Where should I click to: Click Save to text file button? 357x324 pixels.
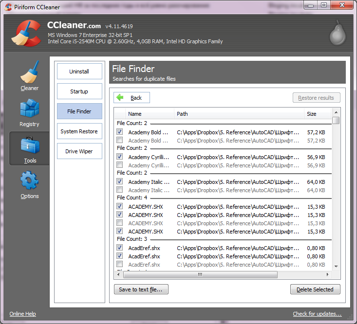click(x=141, y=289)
